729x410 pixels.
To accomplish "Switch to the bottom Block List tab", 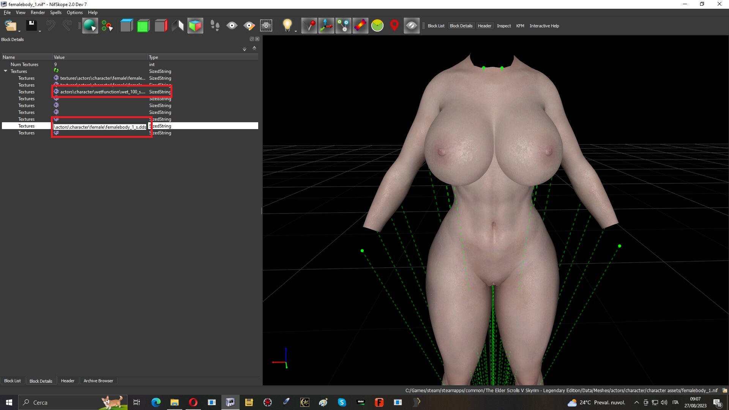I will (x=13, y=381).
